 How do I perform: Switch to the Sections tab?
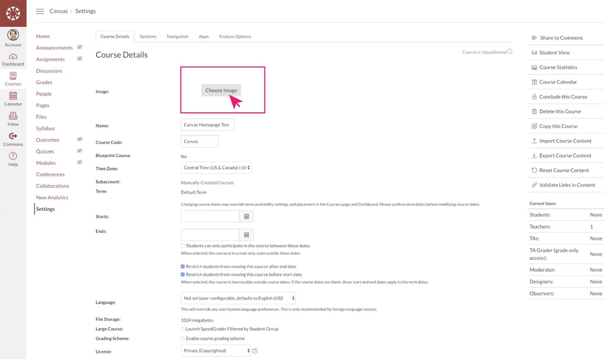(148, 36)
